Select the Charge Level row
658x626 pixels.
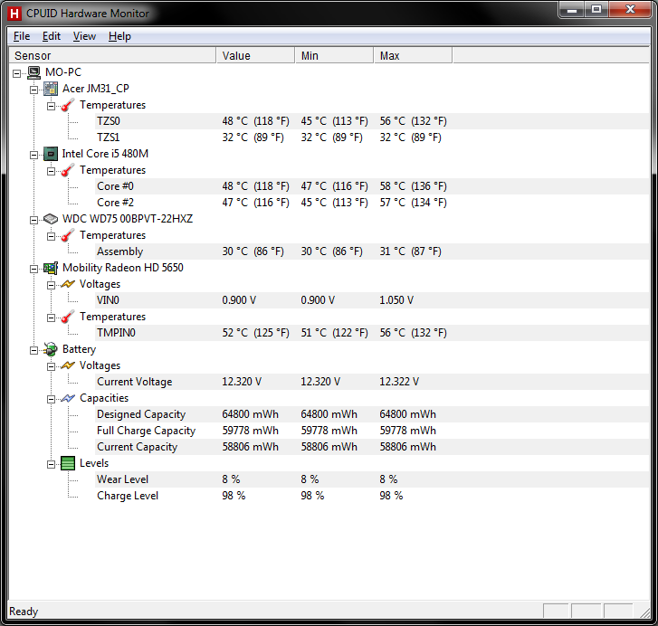372,496
